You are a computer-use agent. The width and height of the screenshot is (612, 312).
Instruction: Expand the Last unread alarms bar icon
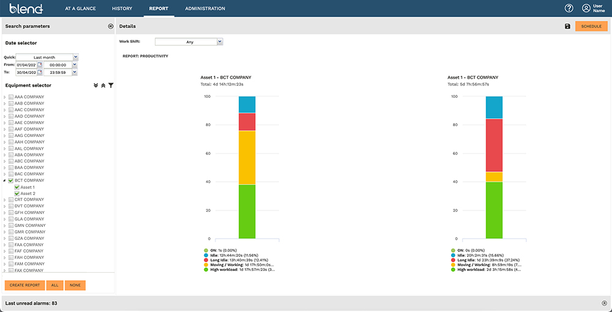click(604, 303)
